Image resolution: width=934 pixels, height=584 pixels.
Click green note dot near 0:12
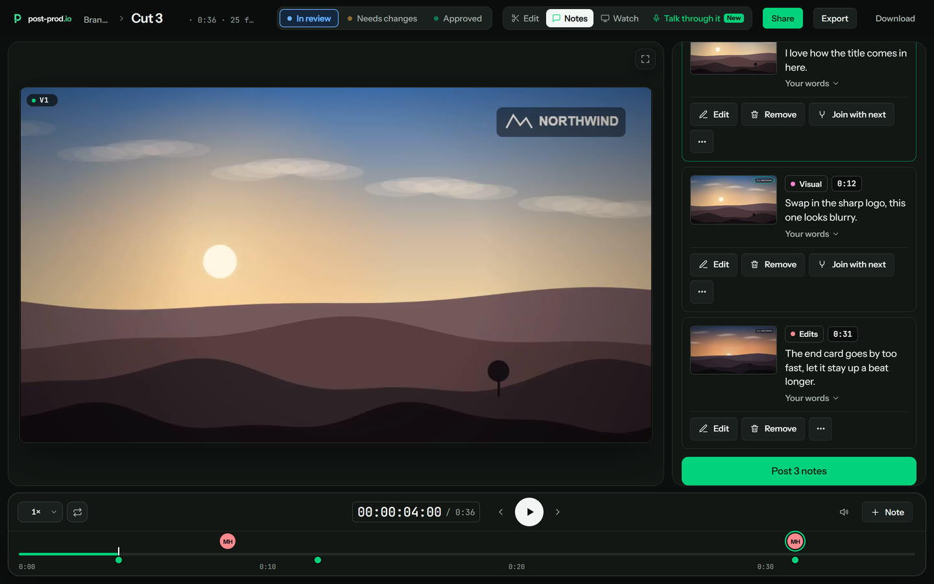(x=318, y=560)
